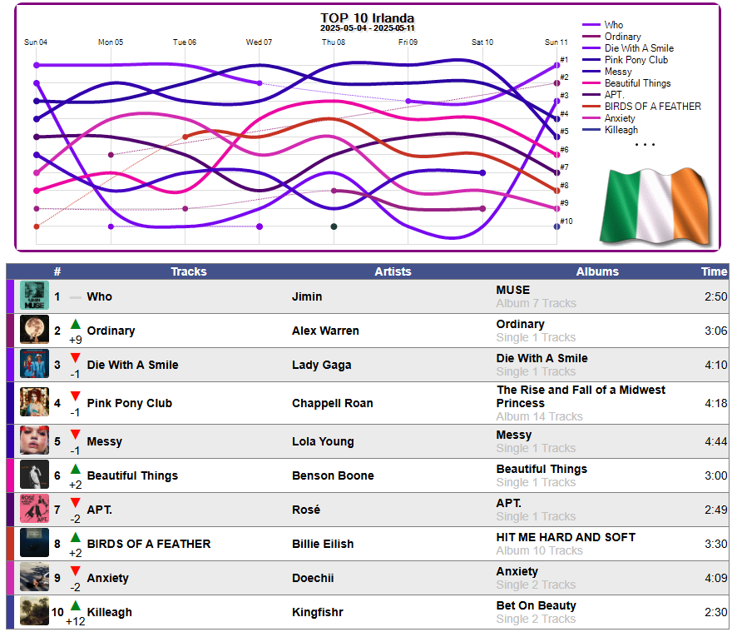Click the Die With A Smile cover image

[34, 364]
